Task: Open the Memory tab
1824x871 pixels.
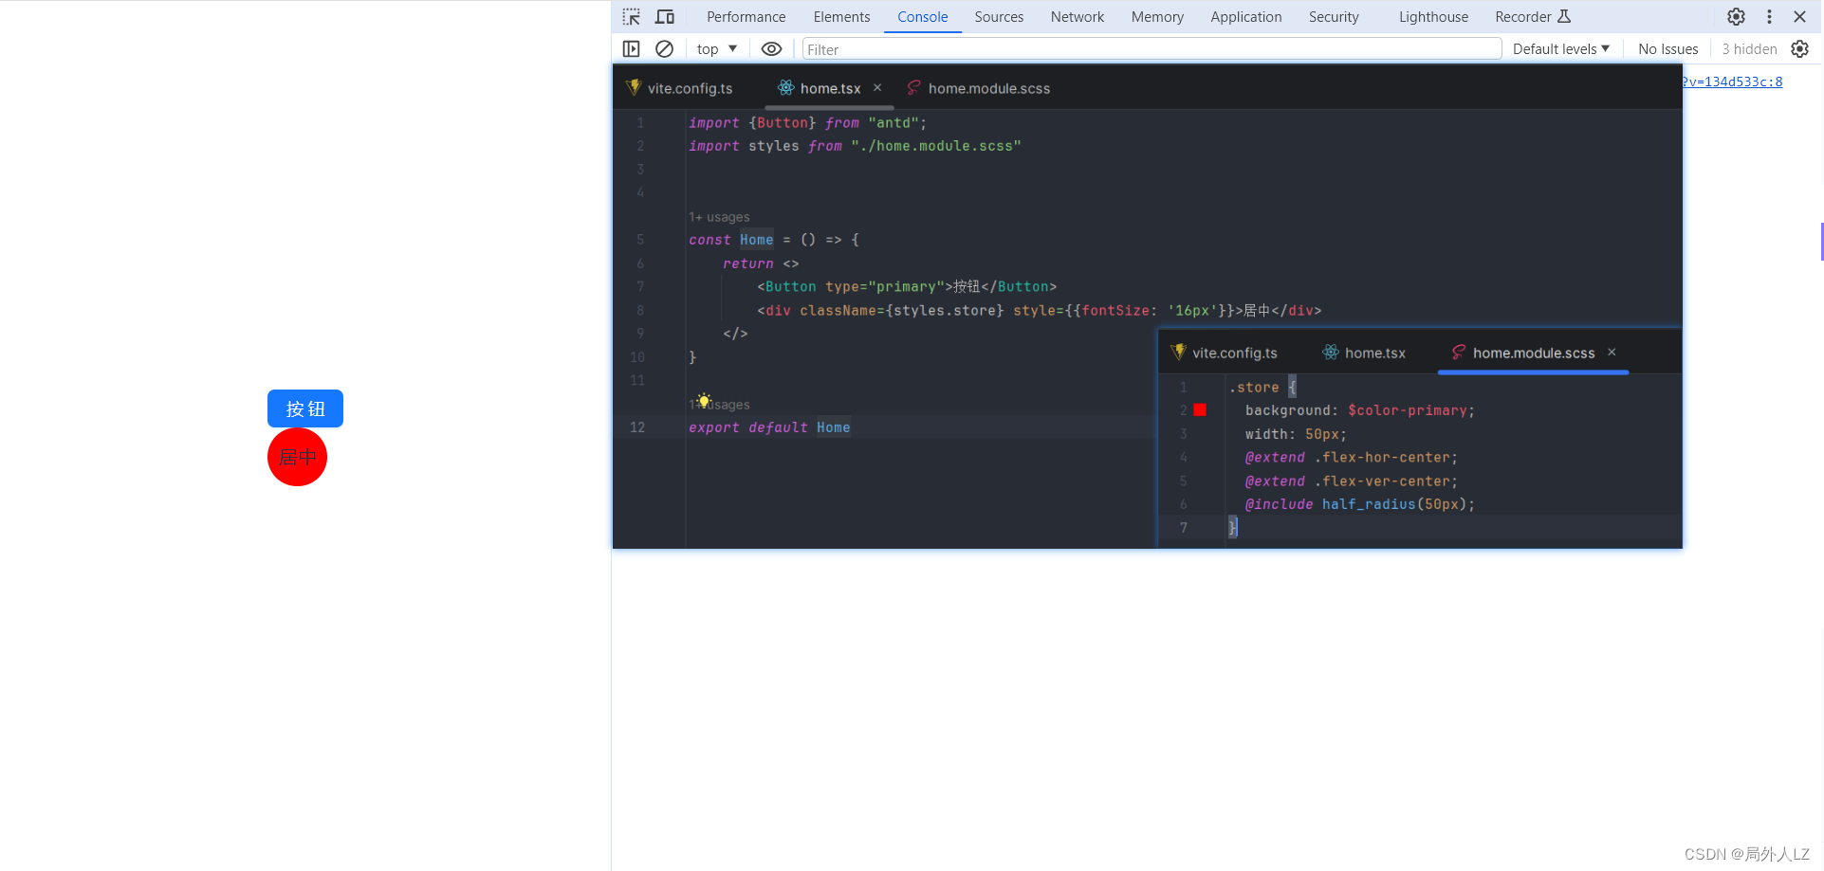Action: pyautogui.click(x=1157, y=17)
